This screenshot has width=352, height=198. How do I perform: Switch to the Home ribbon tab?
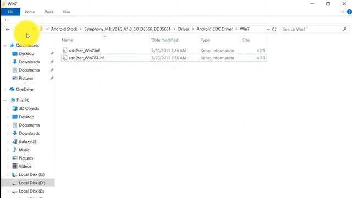(x=30, y=12)
